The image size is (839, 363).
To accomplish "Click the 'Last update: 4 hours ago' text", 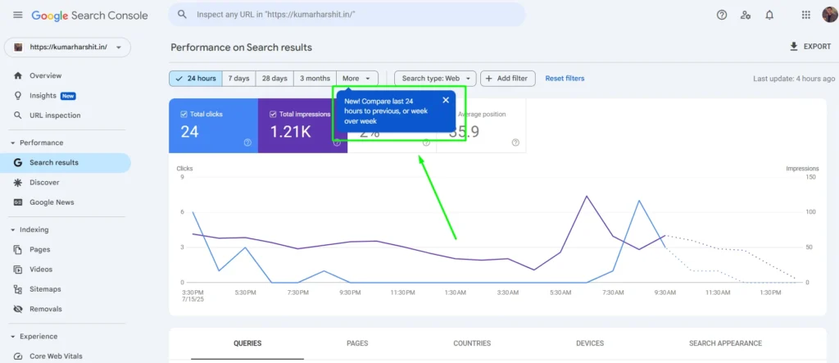I will (x=794, y=78).
